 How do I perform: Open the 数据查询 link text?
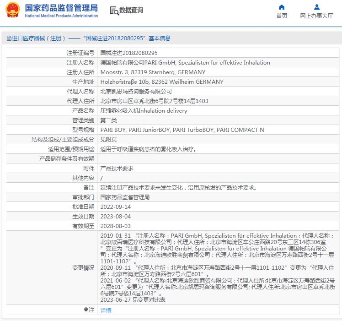tap(131, 10)
